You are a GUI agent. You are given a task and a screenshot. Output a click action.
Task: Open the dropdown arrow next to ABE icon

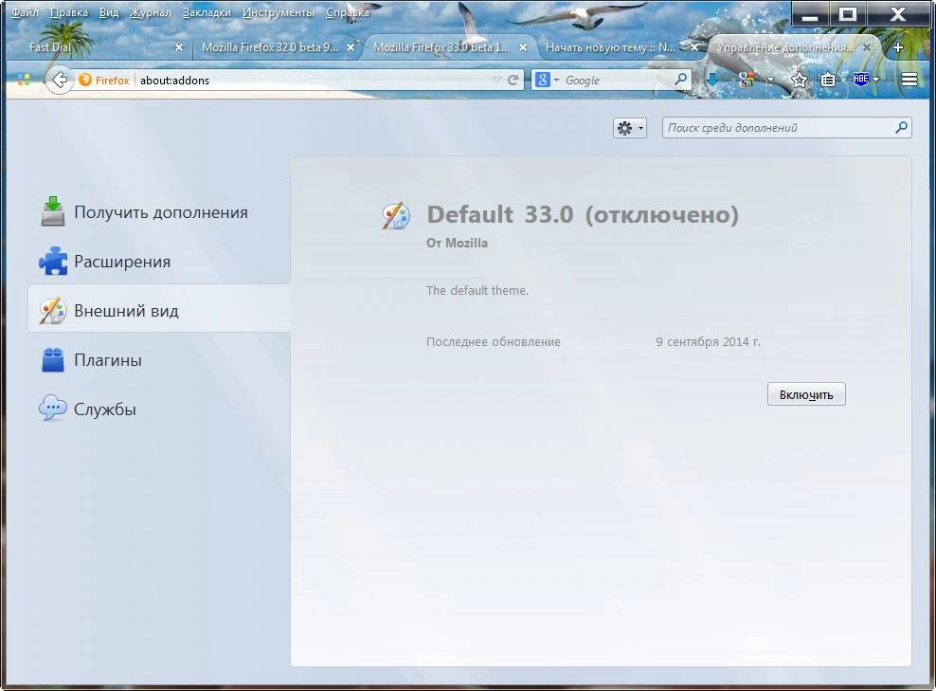(x=876, y=80)
